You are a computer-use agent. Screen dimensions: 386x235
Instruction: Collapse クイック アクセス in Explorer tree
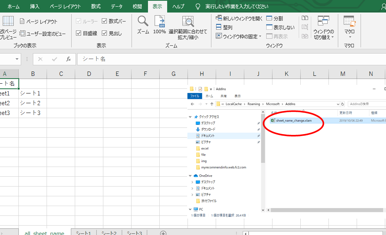[190, 117]
